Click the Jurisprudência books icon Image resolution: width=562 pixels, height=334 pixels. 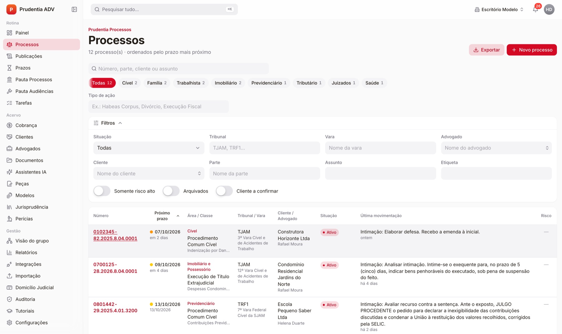pos(9,207)
